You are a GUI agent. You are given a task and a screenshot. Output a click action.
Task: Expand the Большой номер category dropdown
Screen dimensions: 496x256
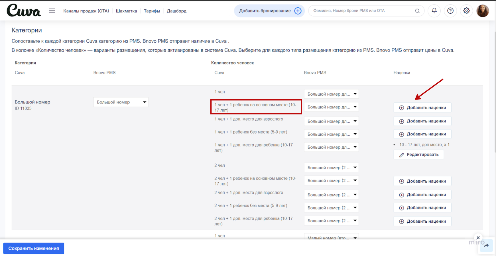tap(121, 102)
